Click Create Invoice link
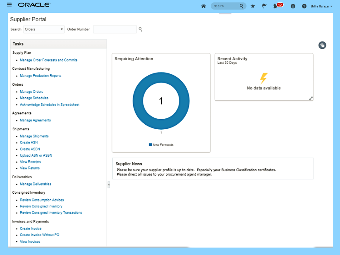Screen dimensions: 340x255 point(30,228)
